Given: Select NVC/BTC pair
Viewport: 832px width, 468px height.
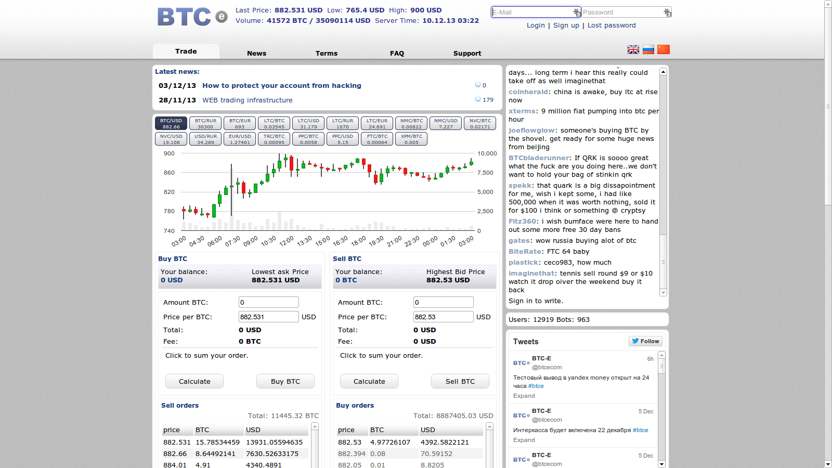Looking at the screenshot, I should pos(480,123).
